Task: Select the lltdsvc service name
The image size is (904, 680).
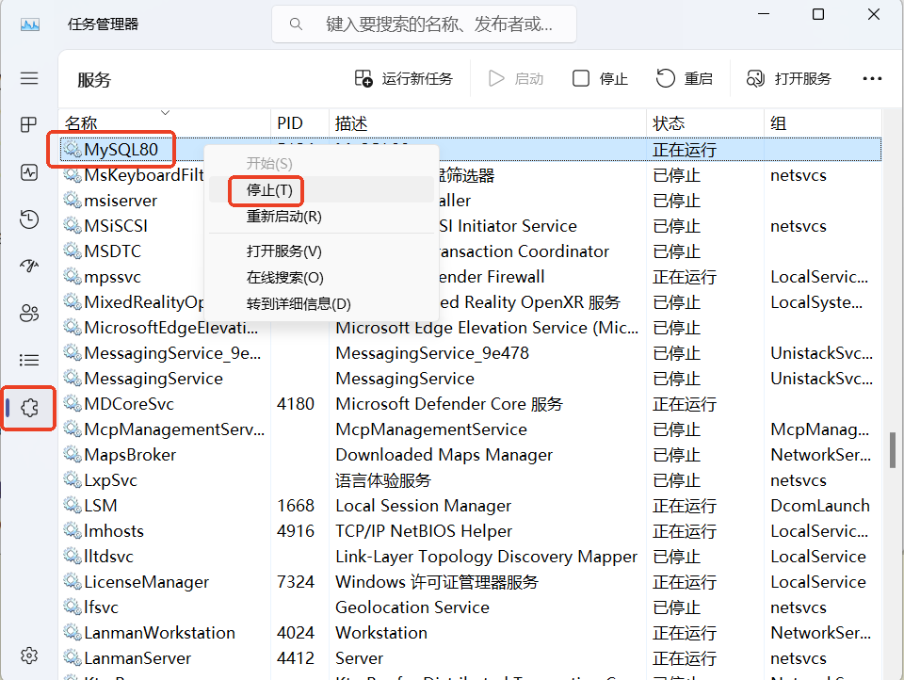Action: coord(108,556)
